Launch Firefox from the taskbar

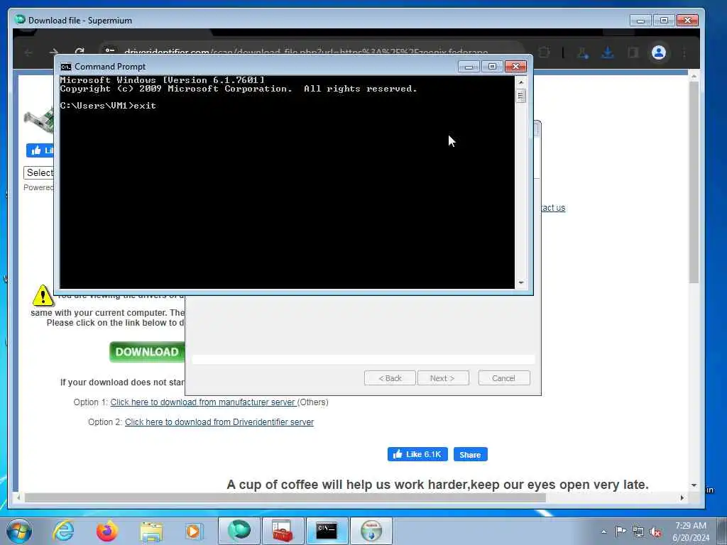point(107,531)
